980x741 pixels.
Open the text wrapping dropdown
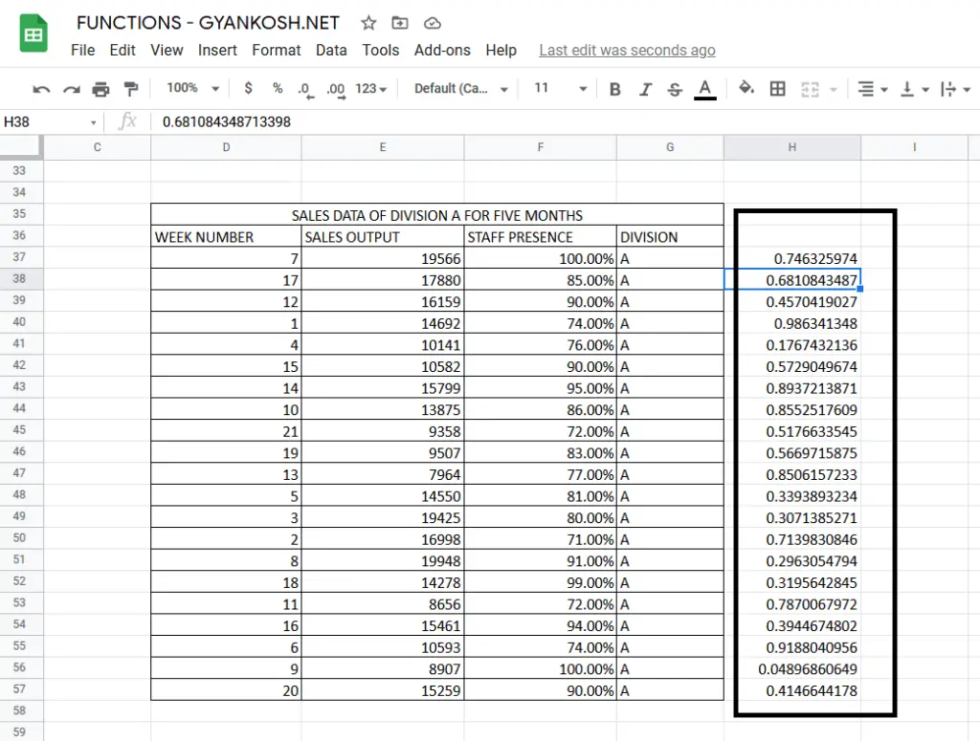tap(955, 89)
